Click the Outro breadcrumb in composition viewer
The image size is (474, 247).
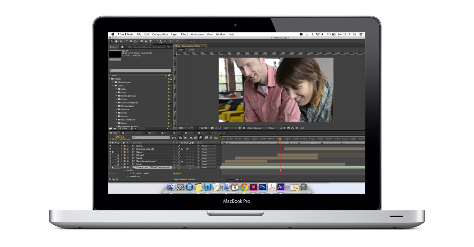[192, 50]
